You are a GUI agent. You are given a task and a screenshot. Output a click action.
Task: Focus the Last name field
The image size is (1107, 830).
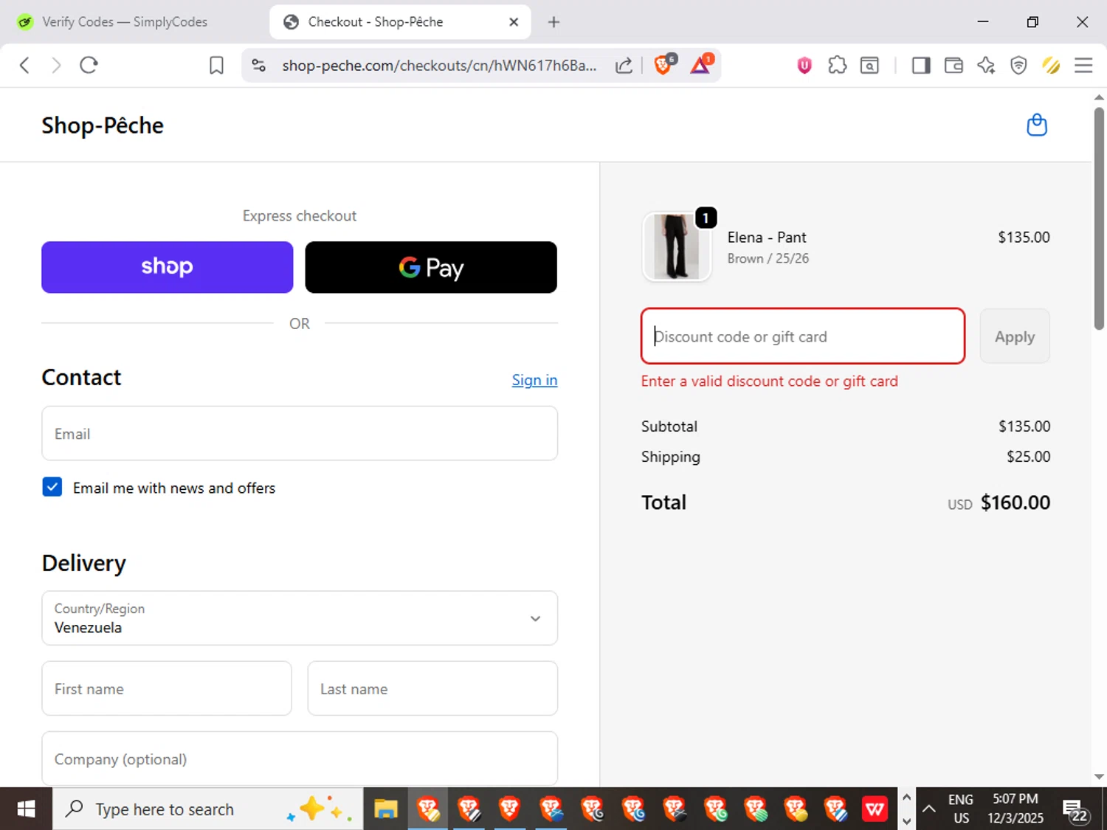point(432,688)
